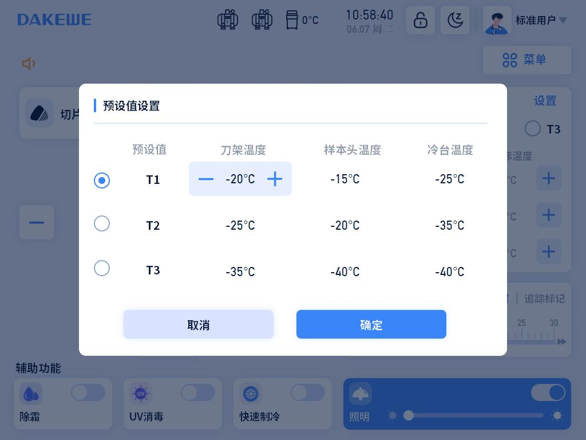
Task: Click the user avatar icon
Action: point(497,21)
